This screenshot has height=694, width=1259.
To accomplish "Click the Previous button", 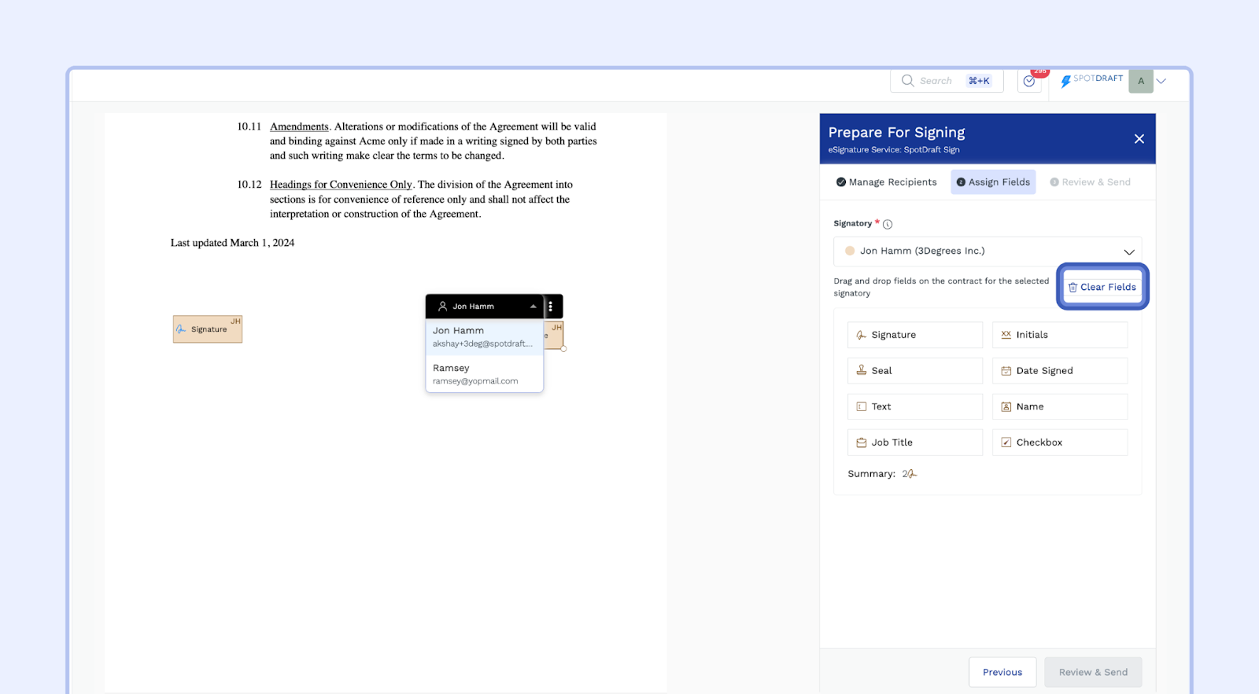I will click(x=1002, y=672).
